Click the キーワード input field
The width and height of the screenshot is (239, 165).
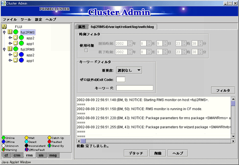(135, 88)
